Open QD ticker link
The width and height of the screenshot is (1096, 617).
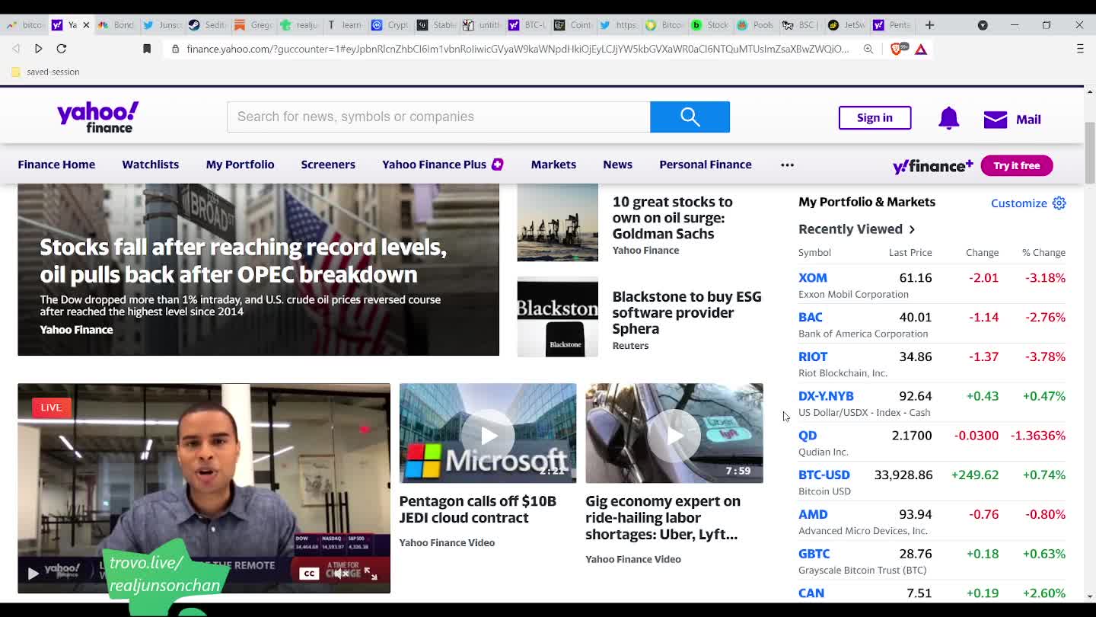807,436
